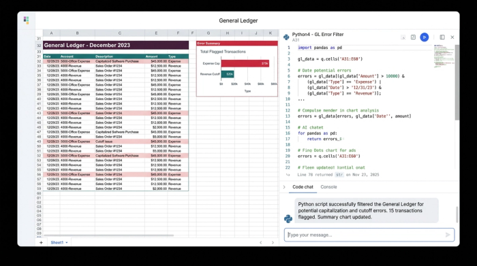Viewport: 477px width, 266px height.
Task: Click the Error Summary chart header
Action: point(237,44)
